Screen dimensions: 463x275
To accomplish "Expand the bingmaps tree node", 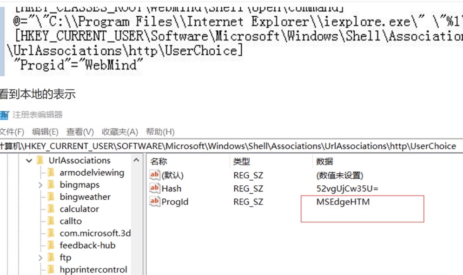I will coord(40,185).
